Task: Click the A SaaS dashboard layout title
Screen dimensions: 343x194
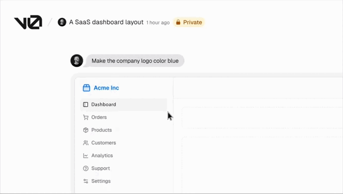Action: [106, 22]
